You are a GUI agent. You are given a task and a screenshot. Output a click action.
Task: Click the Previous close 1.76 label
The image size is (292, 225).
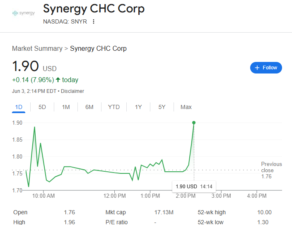click(271, 170)
